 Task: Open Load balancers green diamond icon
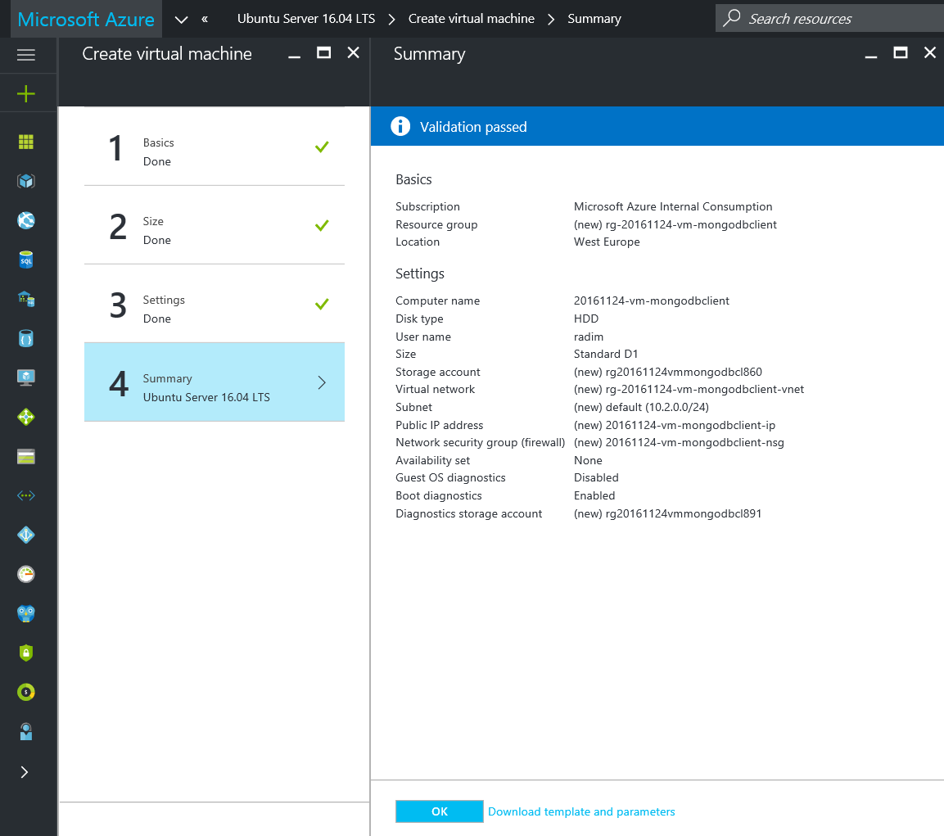click(26, 417)
